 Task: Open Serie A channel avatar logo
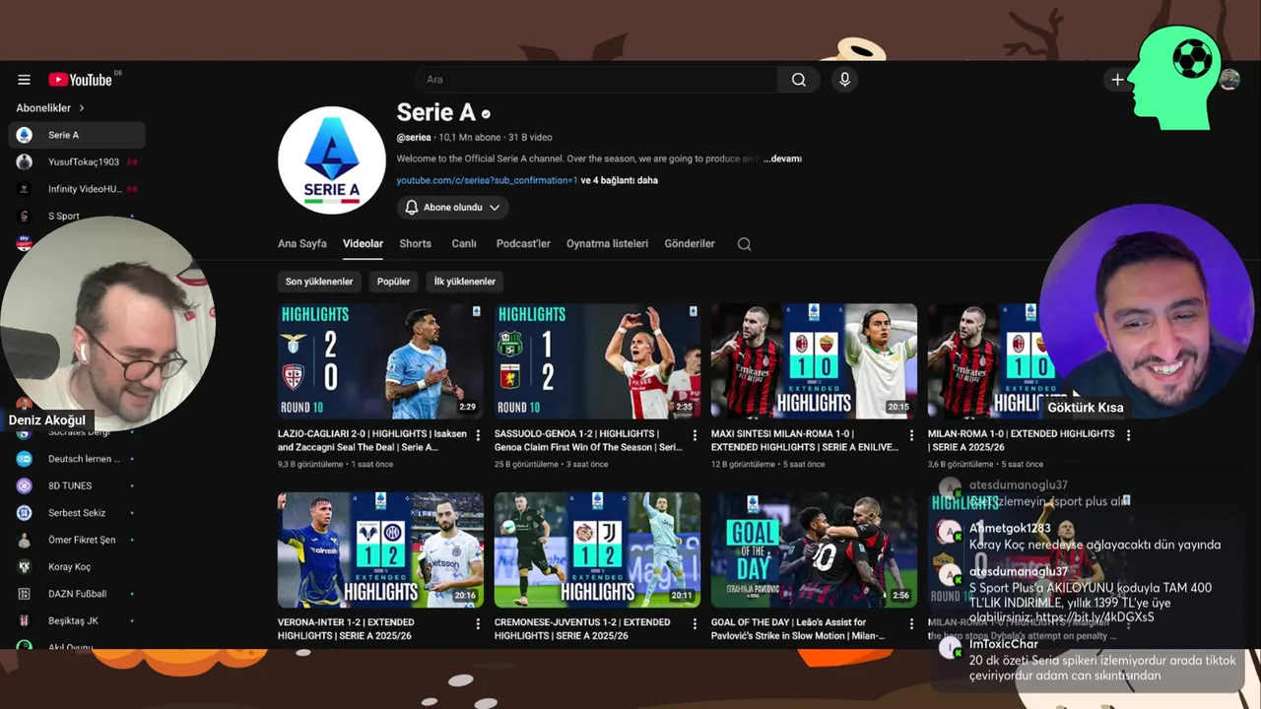[332, 161]
